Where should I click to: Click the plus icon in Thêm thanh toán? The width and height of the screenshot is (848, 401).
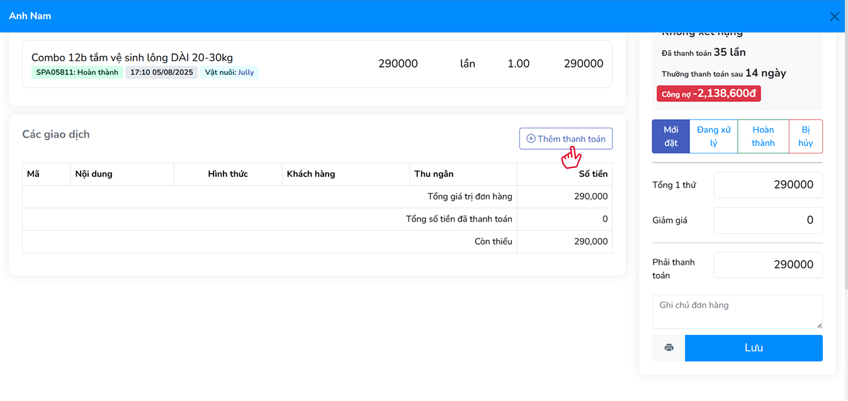(x=531, y=139)
